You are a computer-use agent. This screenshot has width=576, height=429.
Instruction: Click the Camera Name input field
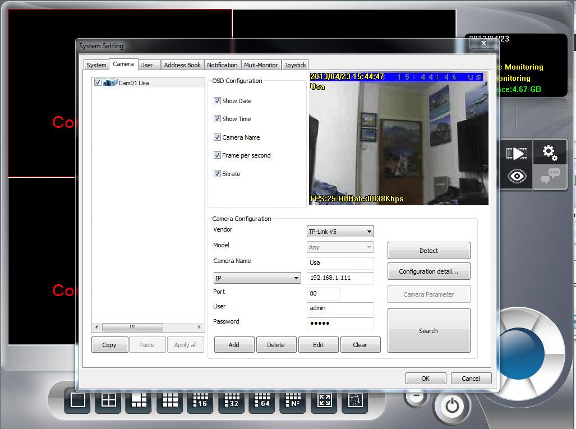[x=340, y=262]
